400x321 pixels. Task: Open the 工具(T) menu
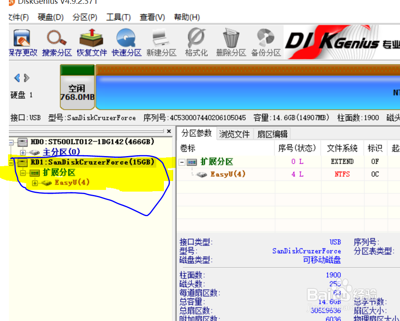[x=118, y=17]
